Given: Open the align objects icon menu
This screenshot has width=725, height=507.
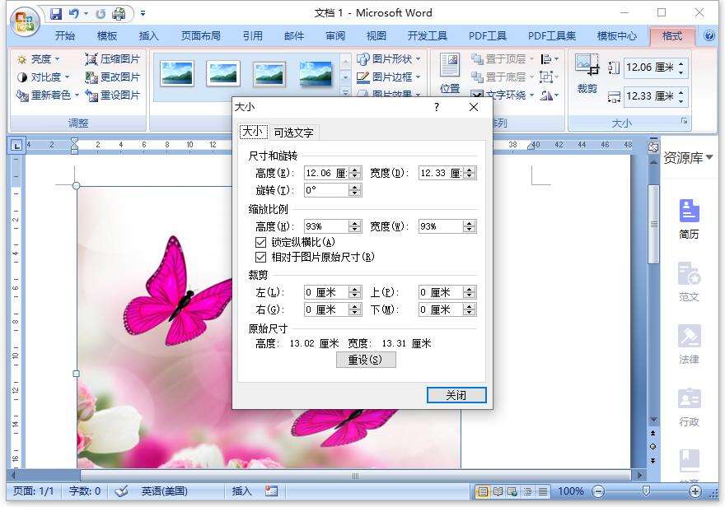Looking at the screenshot, I should (x=550, y=59).
